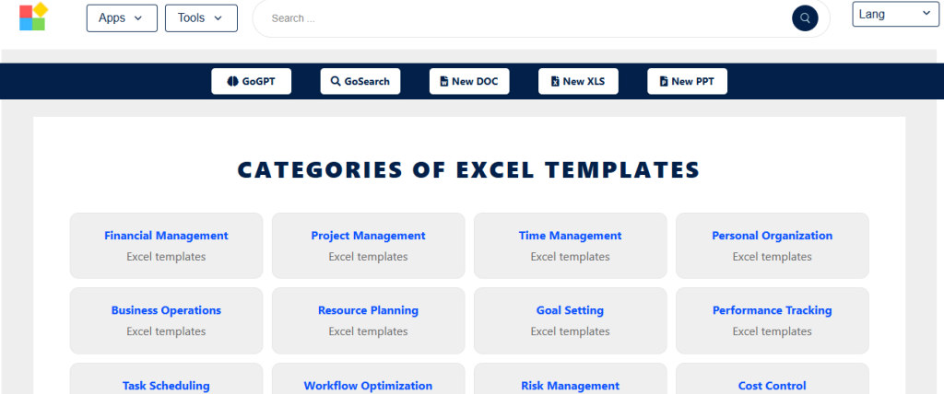Click the slide icon on New PPT
Image resolution: width=944 pixels, height=394 pixels.
tap(664, 81)
